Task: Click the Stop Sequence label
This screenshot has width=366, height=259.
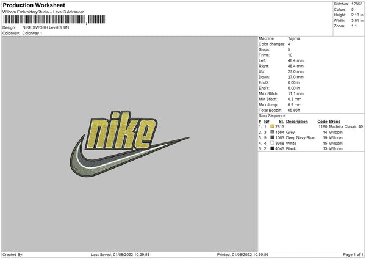Action: click(x=273, y=116)
